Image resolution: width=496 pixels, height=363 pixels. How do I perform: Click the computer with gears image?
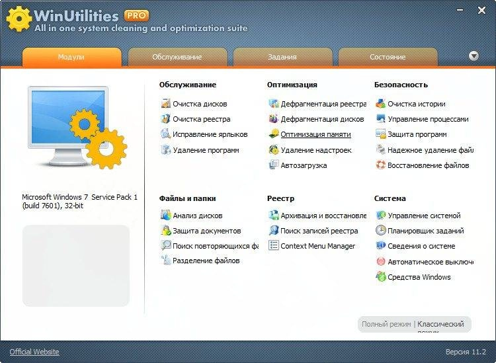[x=77, y=128]
